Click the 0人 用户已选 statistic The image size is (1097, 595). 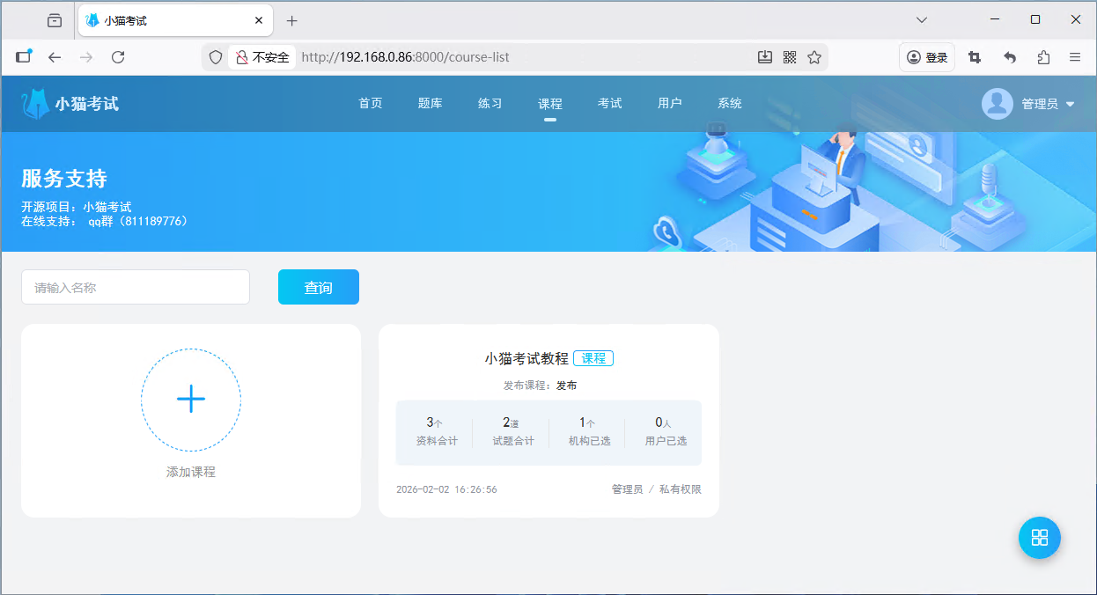pos(666,431)
